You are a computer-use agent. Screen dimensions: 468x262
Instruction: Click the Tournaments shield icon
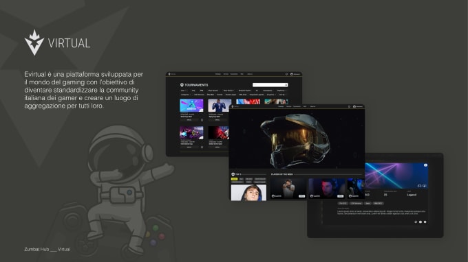[x=182, y=85]
